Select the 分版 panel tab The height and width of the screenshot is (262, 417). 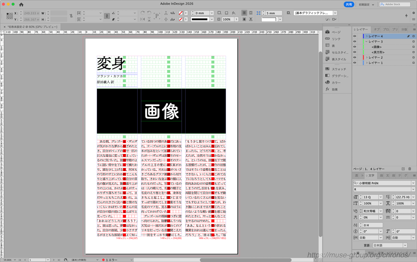coord(404,30)
